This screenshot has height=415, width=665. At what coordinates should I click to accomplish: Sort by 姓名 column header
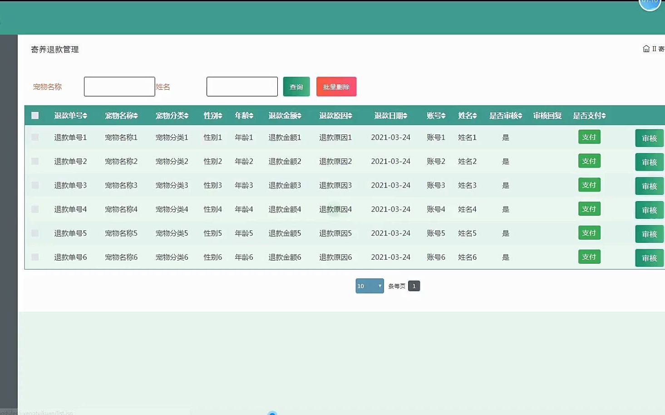point(467,116)
